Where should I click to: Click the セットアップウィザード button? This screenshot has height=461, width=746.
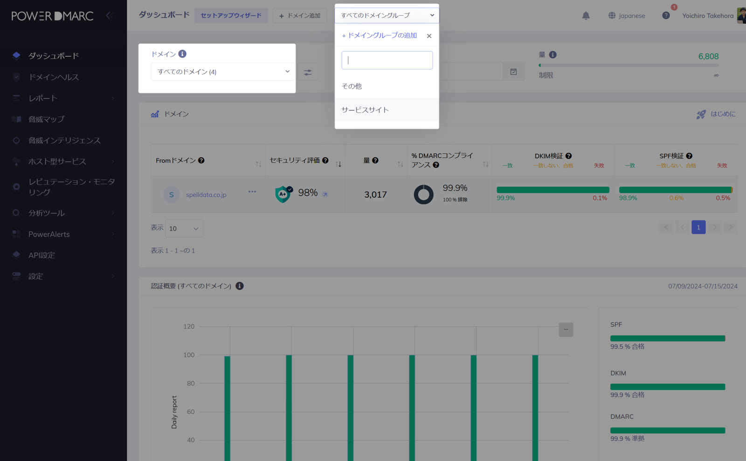[x=231, y=15]
